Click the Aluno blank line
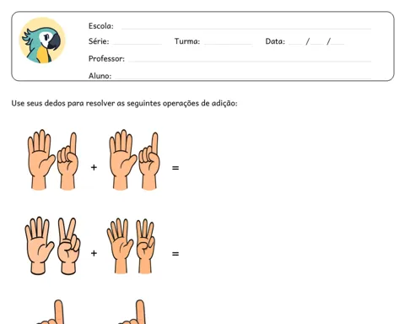 point(243,78)
